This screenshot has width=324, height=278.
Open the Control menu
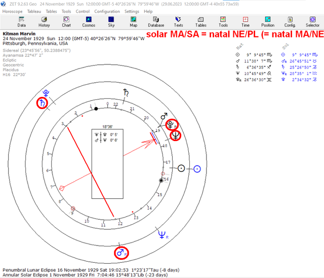[83, 11]
